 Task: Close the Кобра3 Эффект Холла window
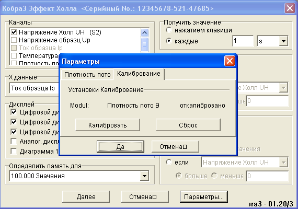coord(290,8)
